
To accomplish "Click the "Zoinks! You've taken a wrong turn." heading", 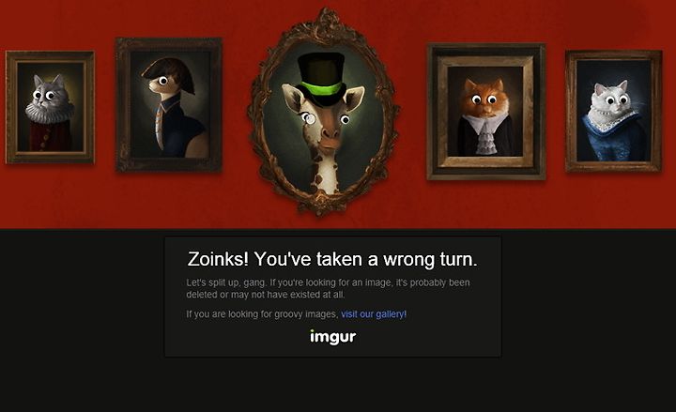I will 332,259.
